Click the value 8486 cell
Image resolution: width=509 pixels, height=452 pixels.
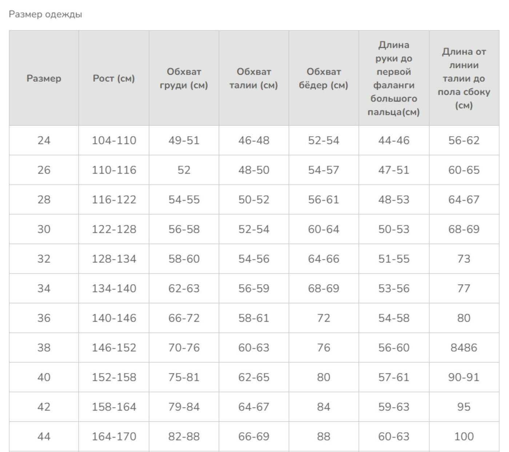[x=464, y=348]
